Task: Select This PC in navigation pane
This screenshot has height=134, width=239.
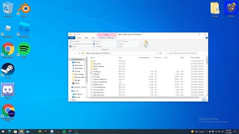Action: (75, 91)
